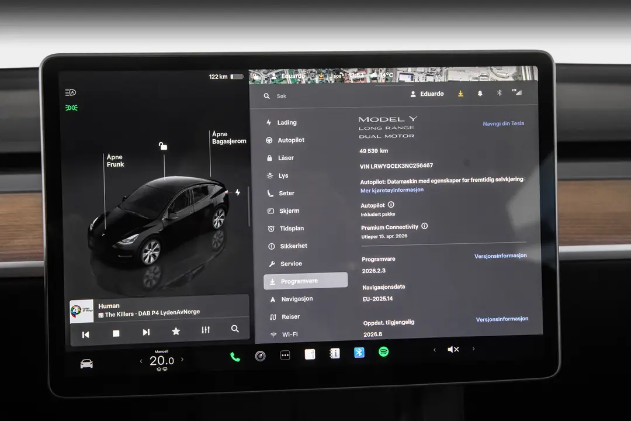
Task: Tap Åpne Frunk label
Action: point(115,161)
